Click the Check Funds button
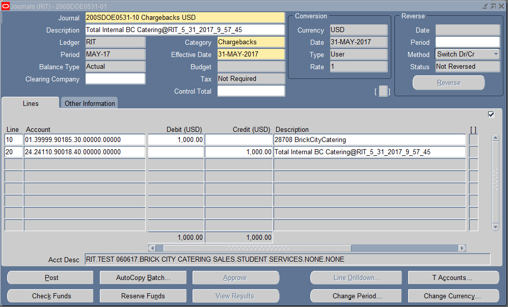This screenshot has height=307, width=508. [x=50, y=296]
